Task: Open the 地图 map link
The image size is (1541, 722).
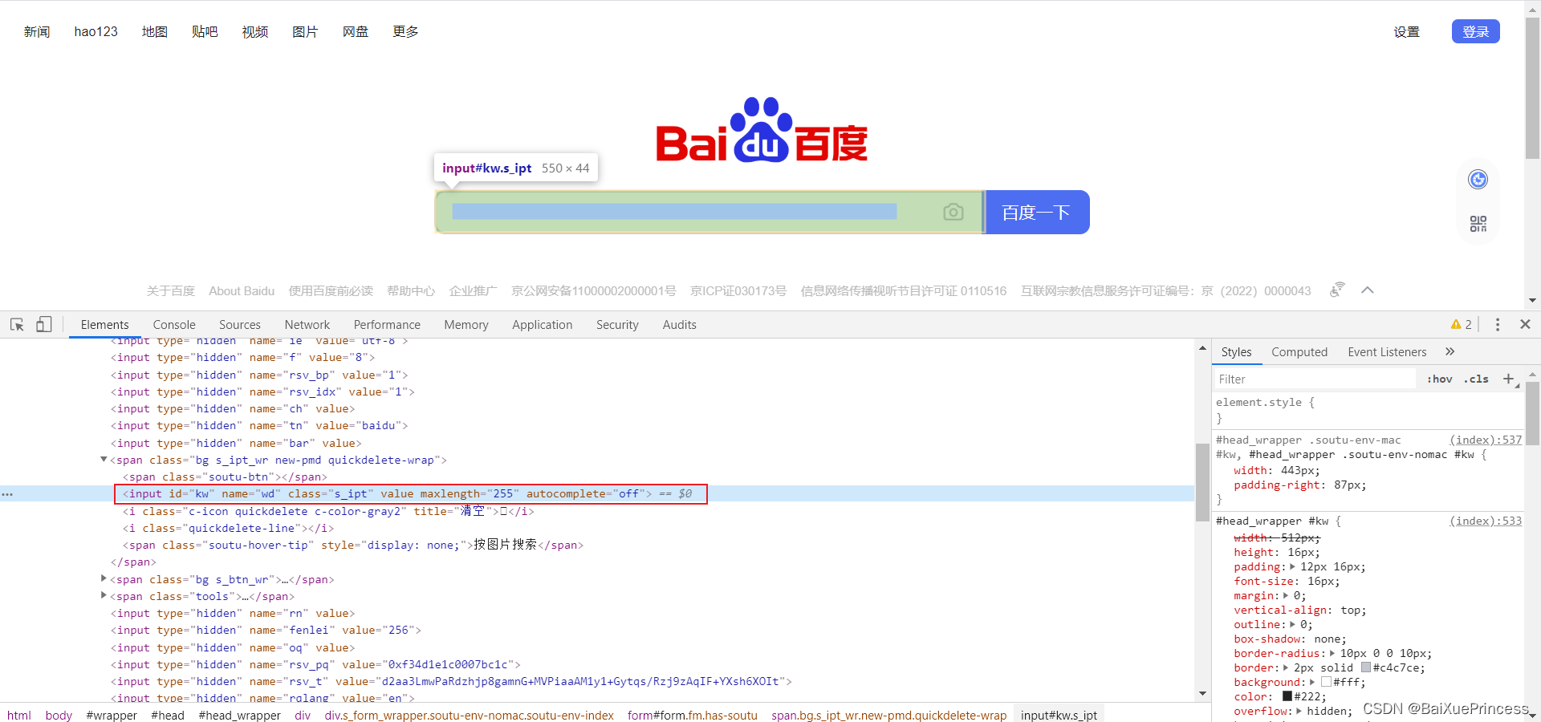Action: click(x=154, y=31)
